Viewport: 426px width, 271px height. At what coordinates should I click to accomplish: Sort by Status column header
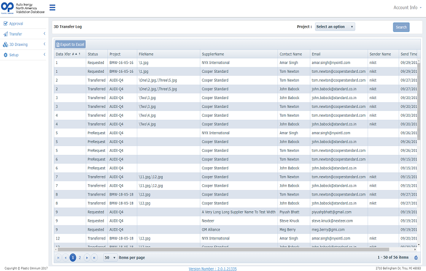(97, 54)
